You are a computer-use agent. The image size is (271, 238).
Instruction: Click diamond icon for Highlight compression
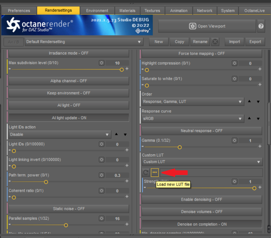click(235, 63)
